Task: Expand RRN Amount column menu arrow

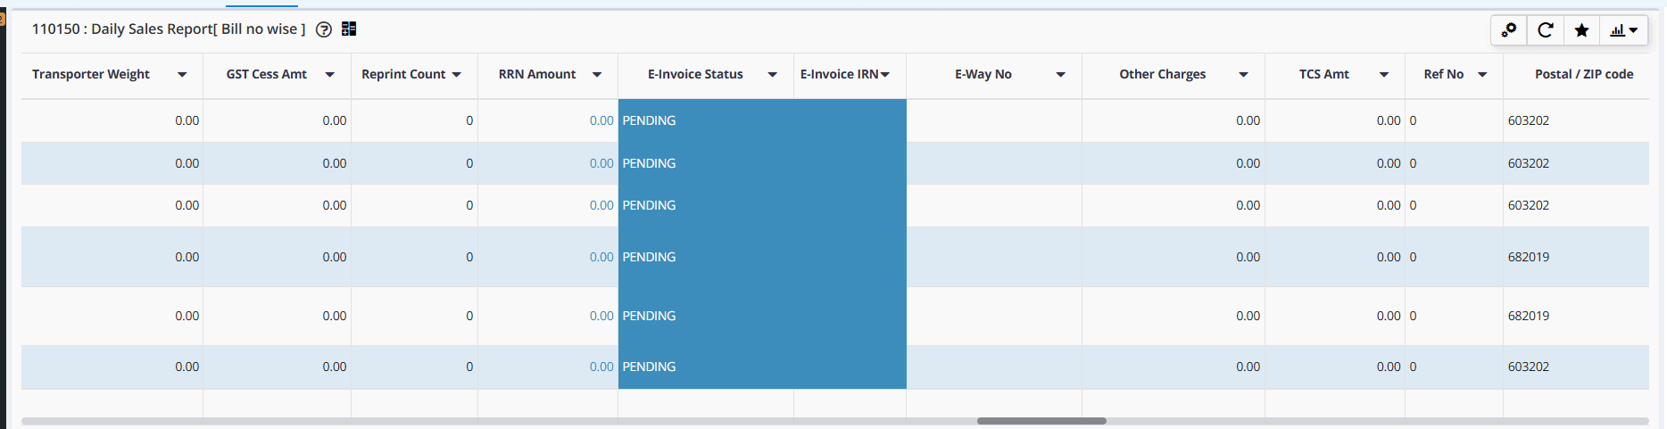Action: pos(597,75)
